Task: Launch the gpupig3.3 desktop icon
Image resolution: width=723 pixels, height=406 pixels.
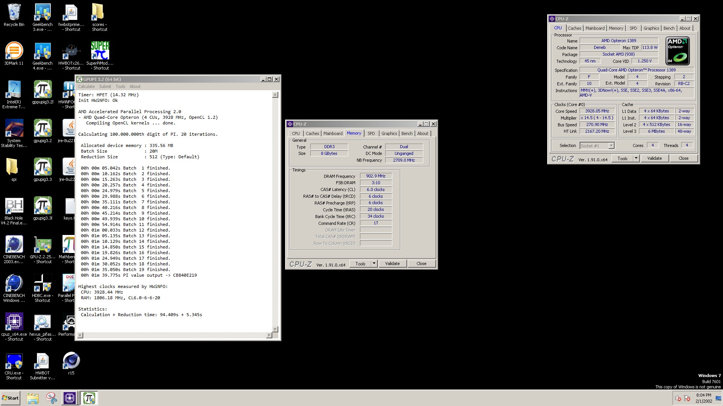Action: click(x=43, y=170)
